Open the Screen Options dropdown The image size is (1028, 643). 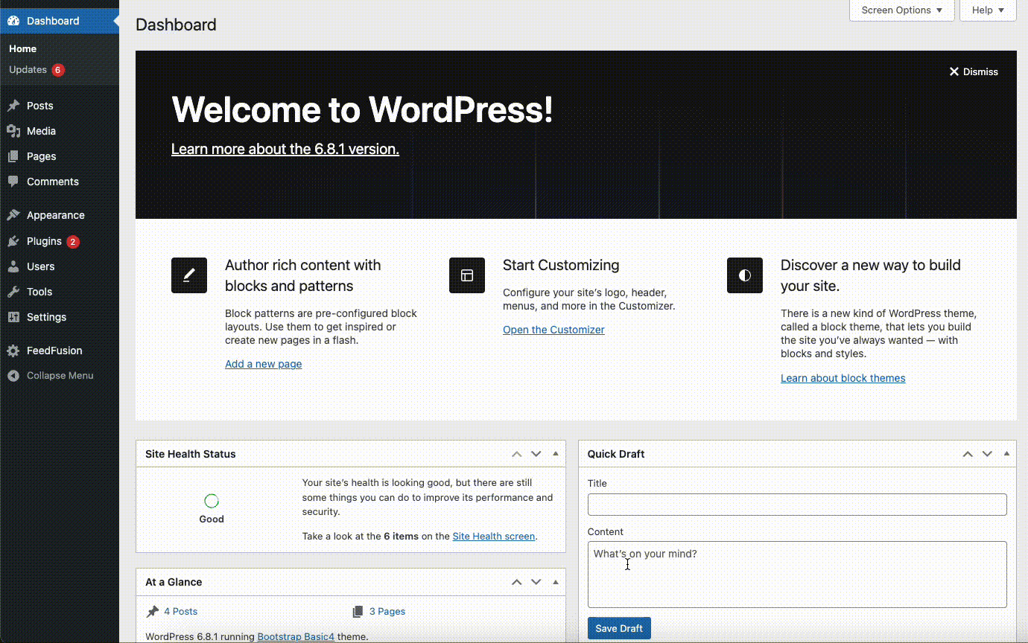click(902, 10)
